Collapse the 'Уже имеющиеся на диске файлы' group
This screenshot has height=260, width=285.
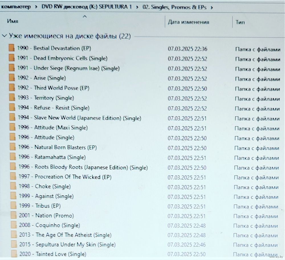coord(4,36)
